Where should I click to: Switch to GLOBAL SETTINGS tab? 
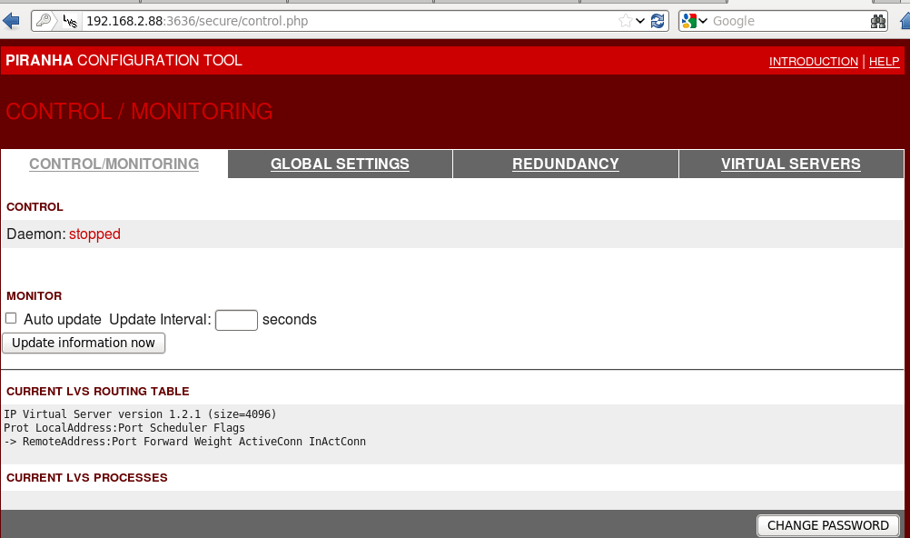tap(340, 164)
